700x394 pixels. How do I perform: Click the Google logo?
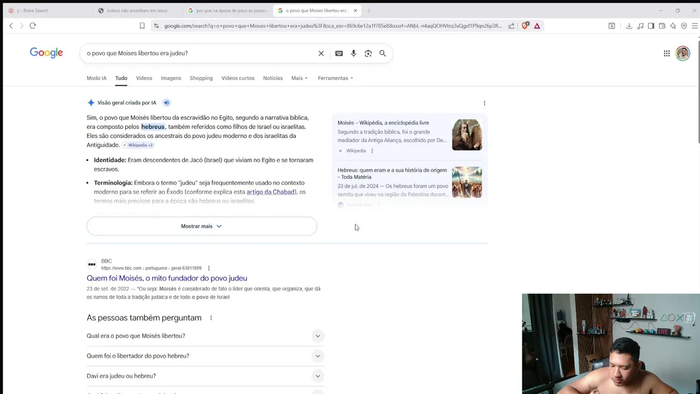point(46,53)
